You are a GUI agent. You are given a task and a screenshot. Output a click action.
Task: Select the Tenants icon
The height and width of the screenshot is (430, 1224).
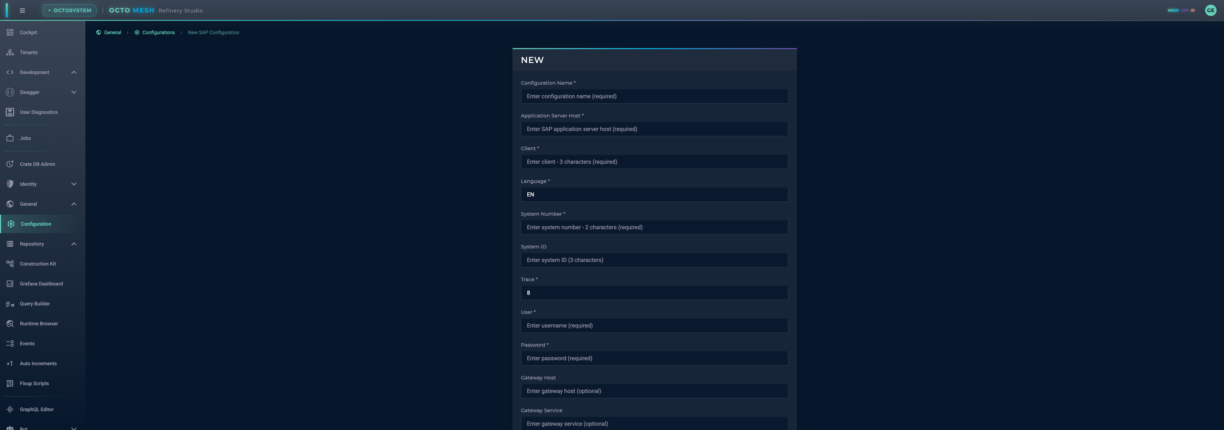10,52
